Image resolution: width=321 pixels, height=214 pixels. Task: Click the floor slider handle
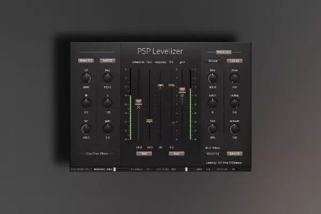[149, 121]
